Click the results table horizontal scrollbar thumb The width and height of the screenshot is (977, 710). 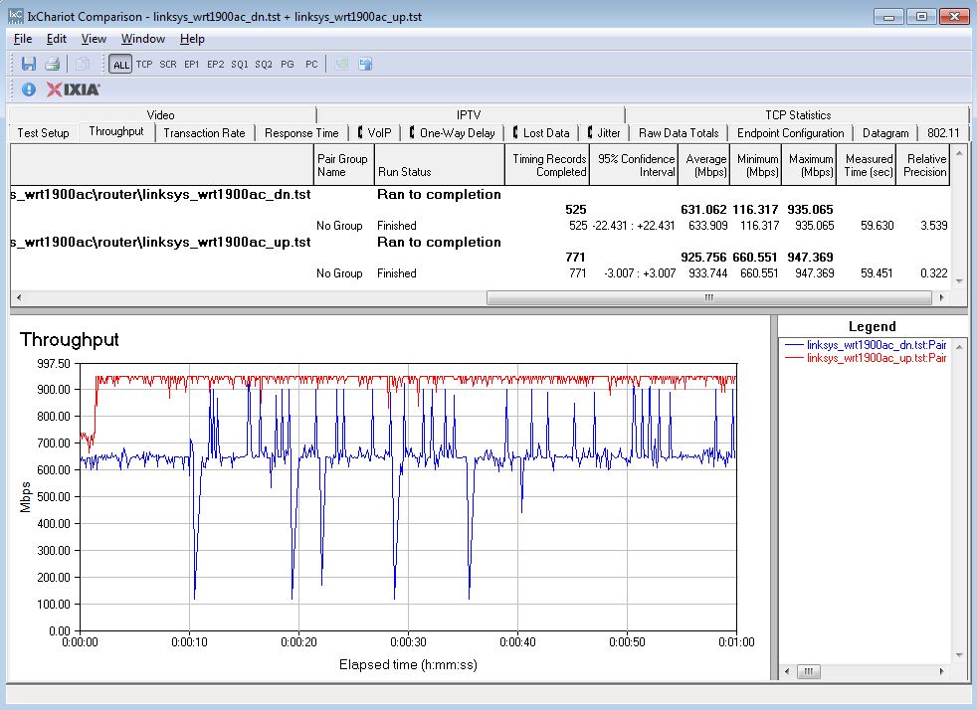[709, 297]
